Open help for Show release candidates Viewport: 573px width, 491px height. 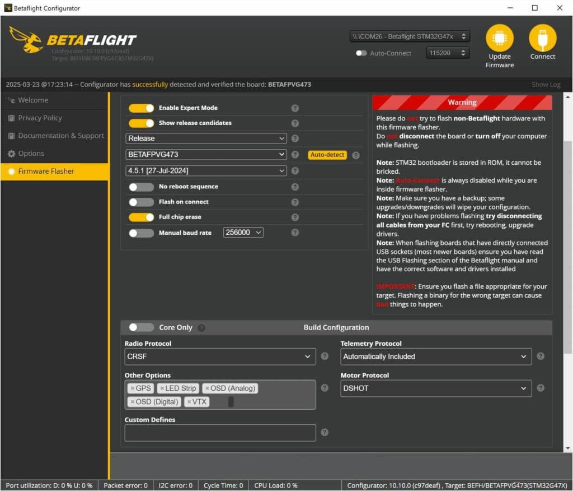[295, 123]
